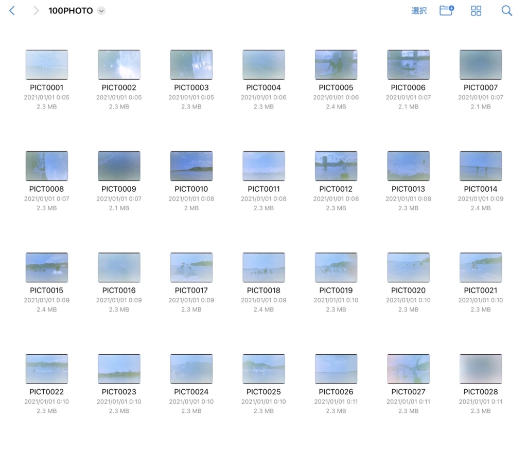Open the PICT0001 photo thumbnail
The image size is (527, 454).
[47, 64]
